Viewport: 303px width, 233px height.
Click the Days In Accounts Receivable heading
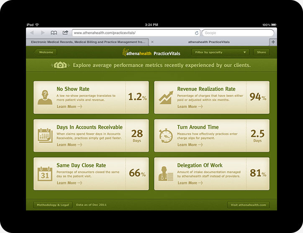coord(90,127)
